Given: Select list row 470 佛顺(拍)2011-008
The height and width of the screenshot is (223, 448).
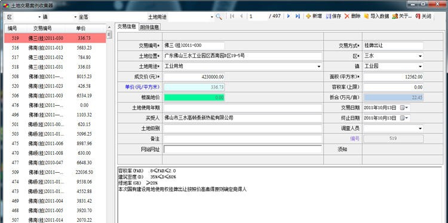Looking at the screenshot, I should coord(55,153).
